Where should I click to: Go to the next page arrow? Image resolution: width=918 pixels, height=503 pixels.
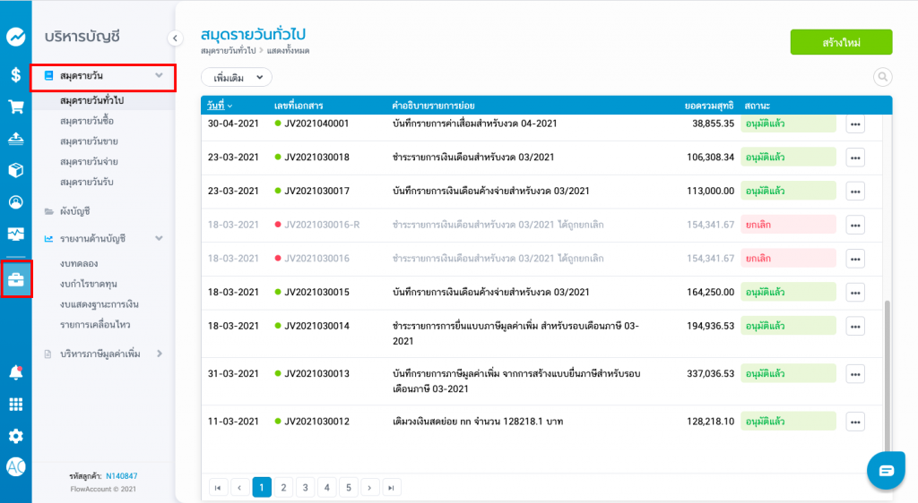(x=369, y=488)
